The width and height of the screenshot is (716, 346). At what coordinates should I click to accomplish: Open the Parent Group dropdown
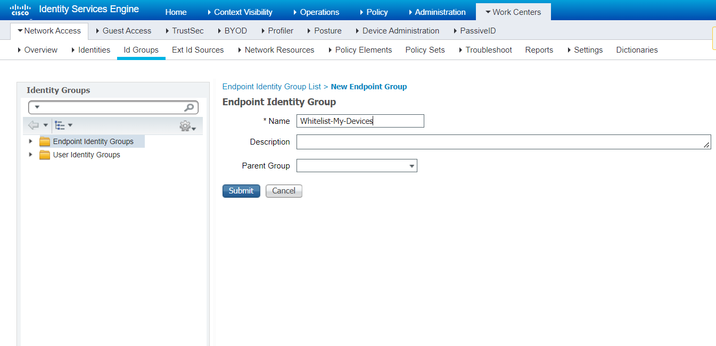point(412,165)
